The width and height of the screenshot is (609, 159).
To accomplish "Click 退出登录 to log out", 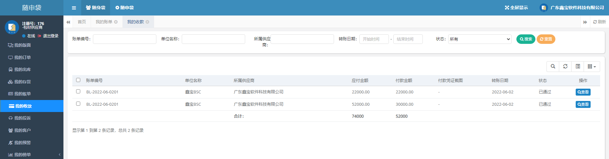I will 48,36.
